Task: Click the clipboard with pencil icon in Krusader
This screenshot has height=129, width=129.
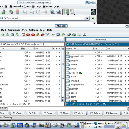Action: 23,35
